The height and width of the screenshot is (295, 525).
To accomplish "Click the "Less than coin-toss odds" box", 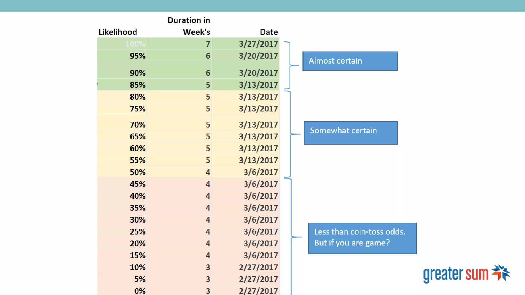I will (362, 238).
